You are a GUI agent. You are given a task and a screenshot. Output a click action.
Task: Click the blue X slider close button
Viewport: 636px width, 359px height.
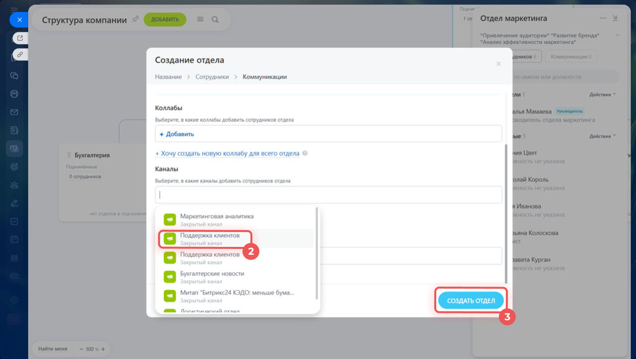click(x=19, y=20)
